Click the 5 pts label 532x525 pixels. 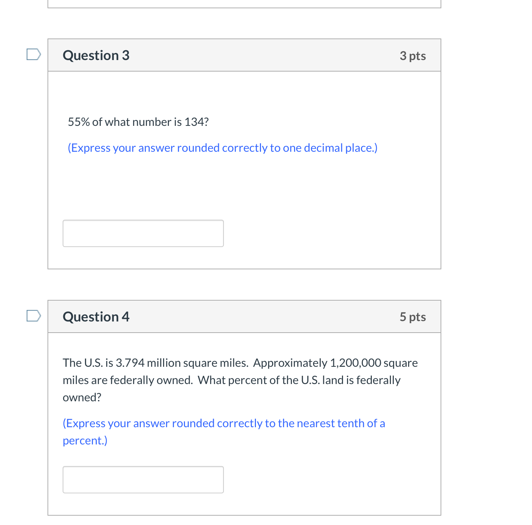tap(412, 317)
